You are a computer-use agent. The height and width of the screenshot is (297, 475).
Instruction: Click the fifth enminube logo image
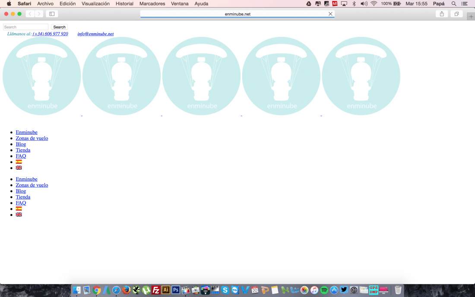361,76
